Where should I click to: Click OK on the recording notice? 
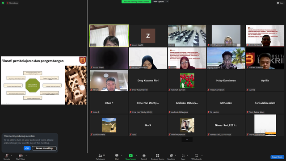[27, 148]
